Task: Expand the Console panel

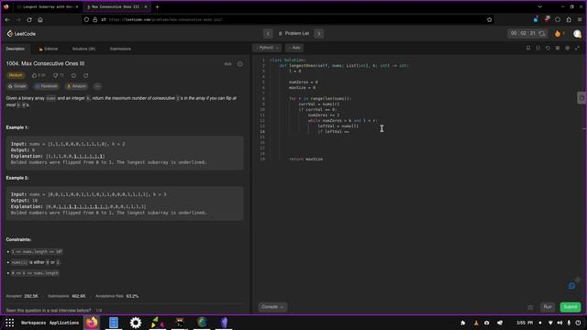Action: [x=272, y=307]
